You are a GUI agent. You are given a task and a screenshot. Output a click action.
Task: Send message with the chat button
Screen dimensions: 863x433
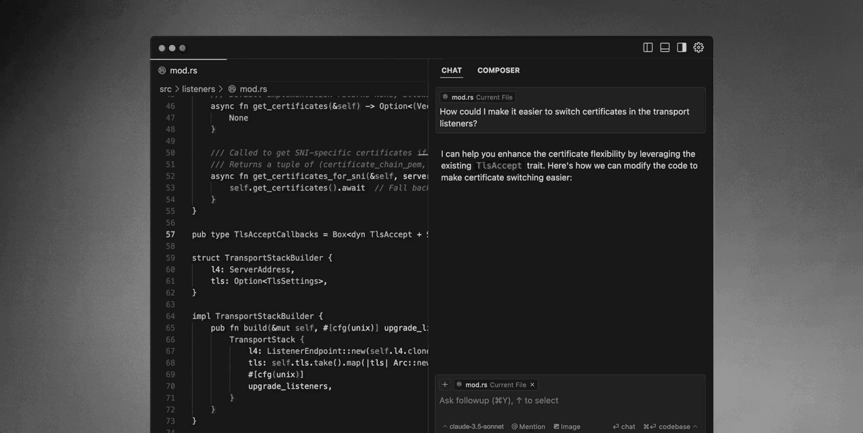pos(624,426)
